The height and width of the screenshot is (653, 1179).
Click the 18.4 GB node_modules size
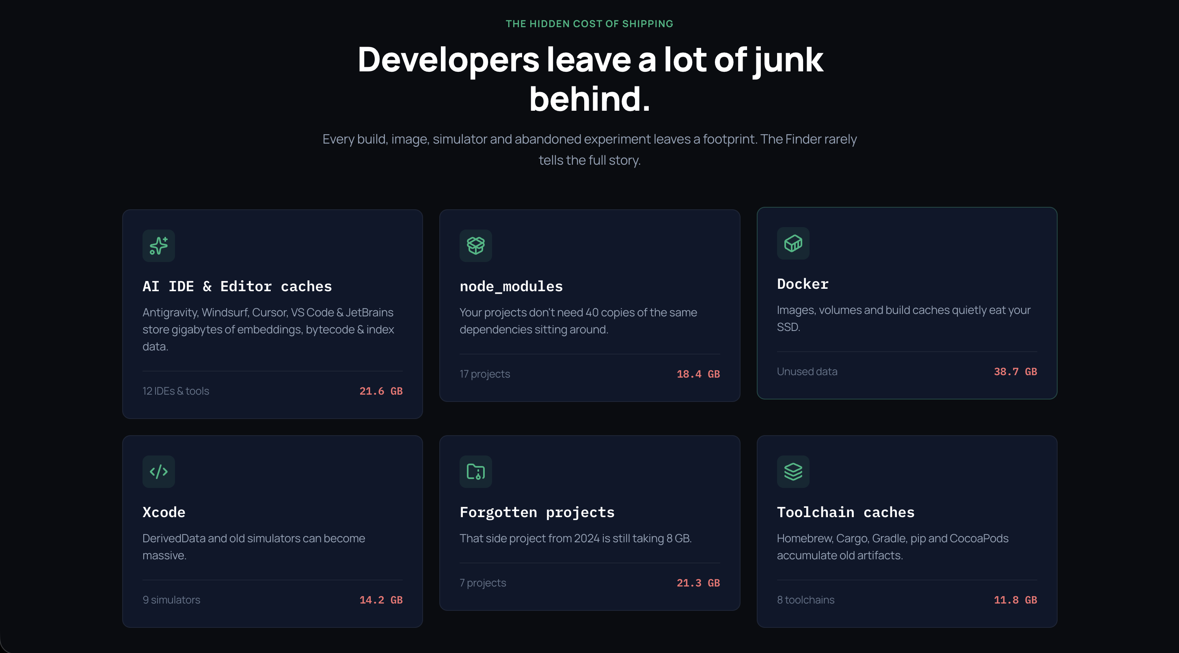click(698, 374)
